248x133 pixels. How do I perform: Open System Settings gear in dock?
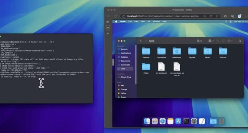[194, 121]
